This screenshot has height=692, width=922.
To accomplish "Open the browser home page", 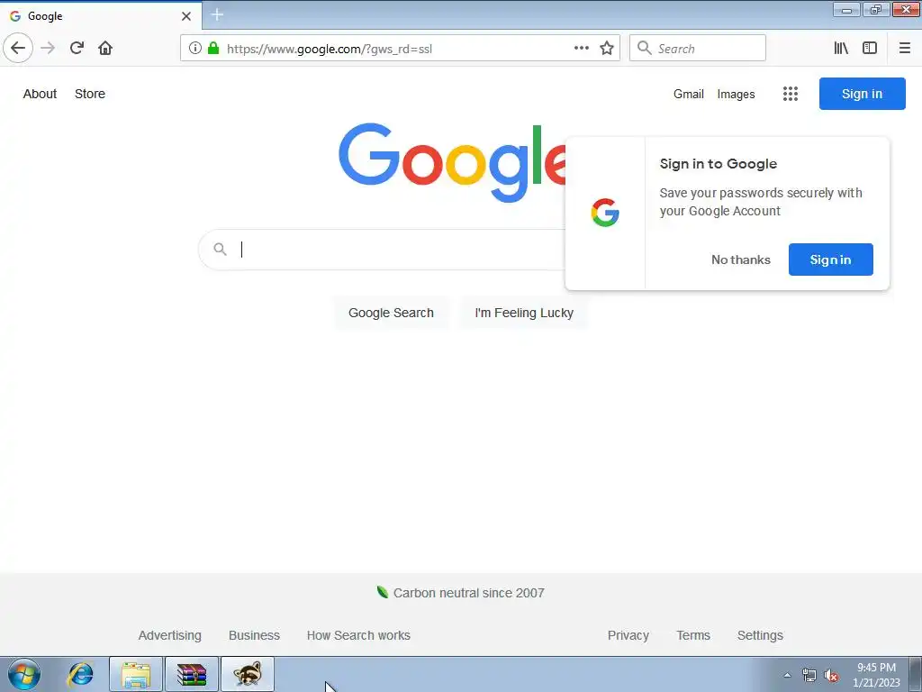I will (105, 49).
